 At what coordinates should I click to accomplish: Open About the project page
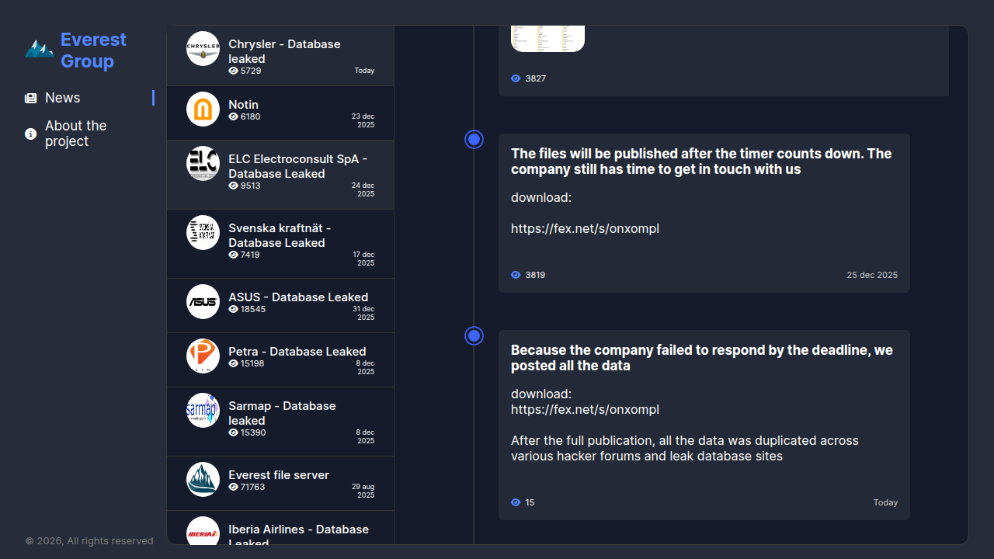tap(75, 134)
